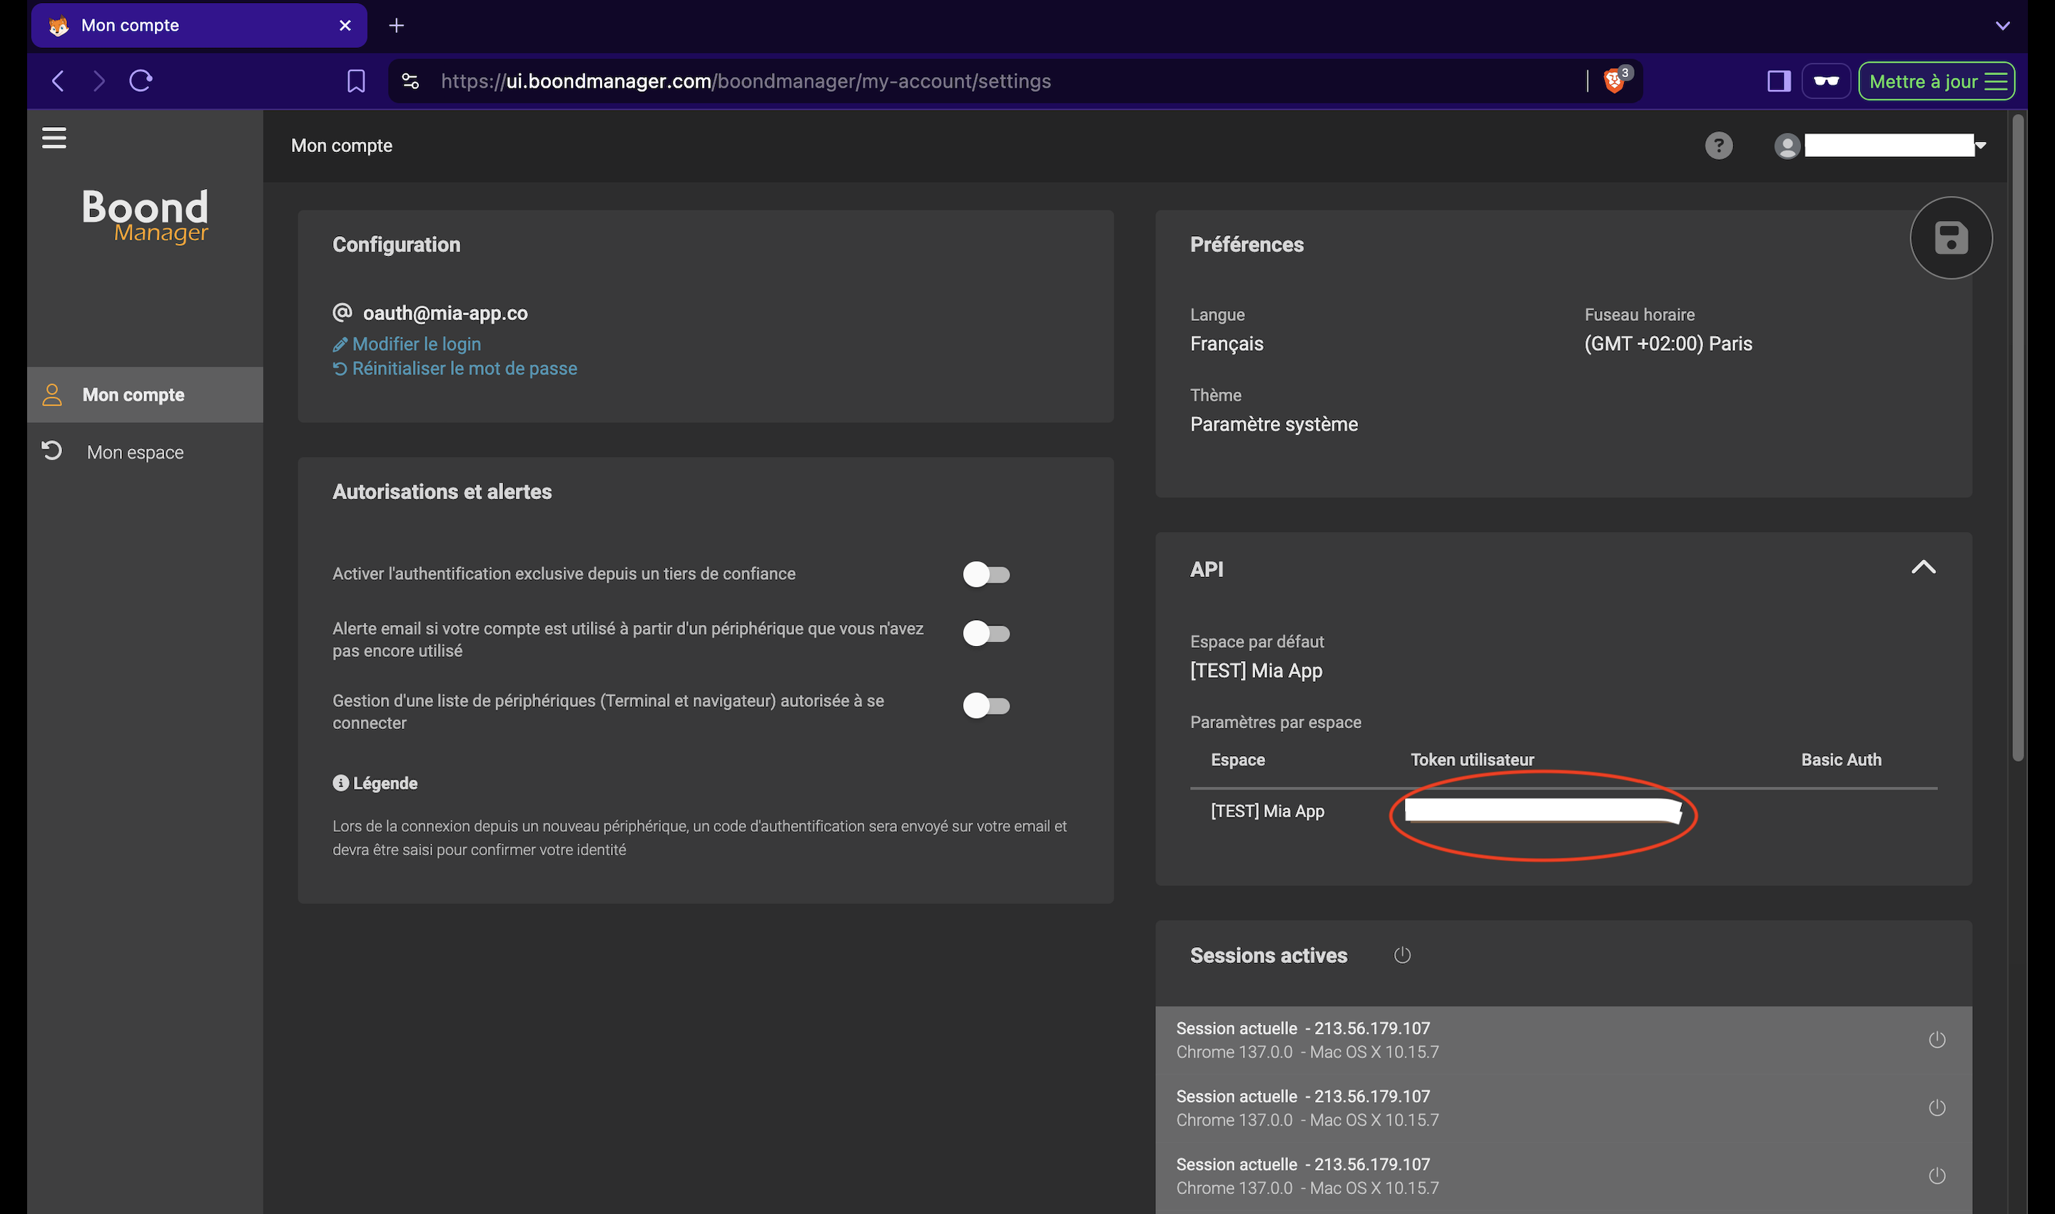Open the Leo glasses icon

(1826, 81)
